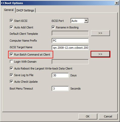
Task: Toggle the Auto Add Client checkbox
Action: coord(11,27)
